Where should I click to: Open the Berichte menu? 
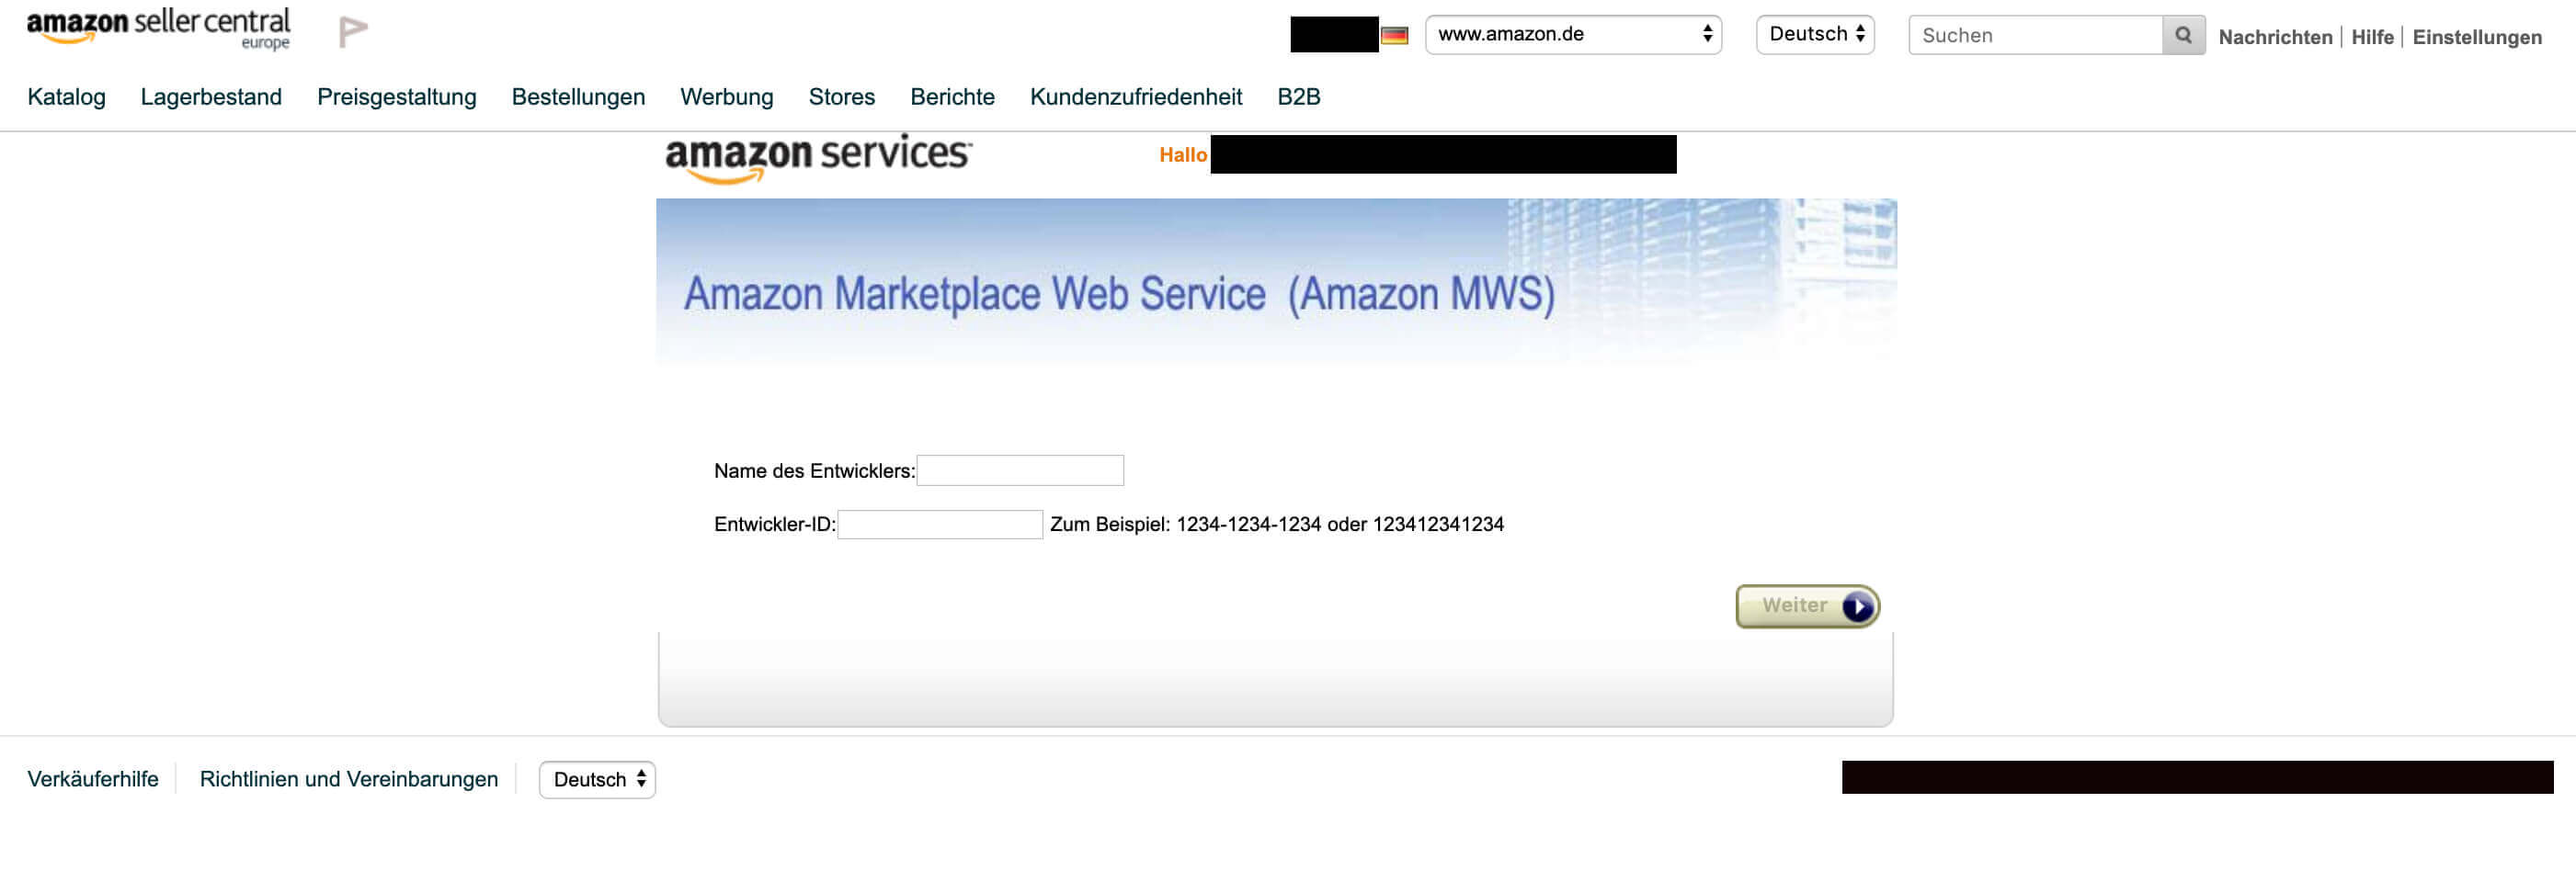click(952, 96)
